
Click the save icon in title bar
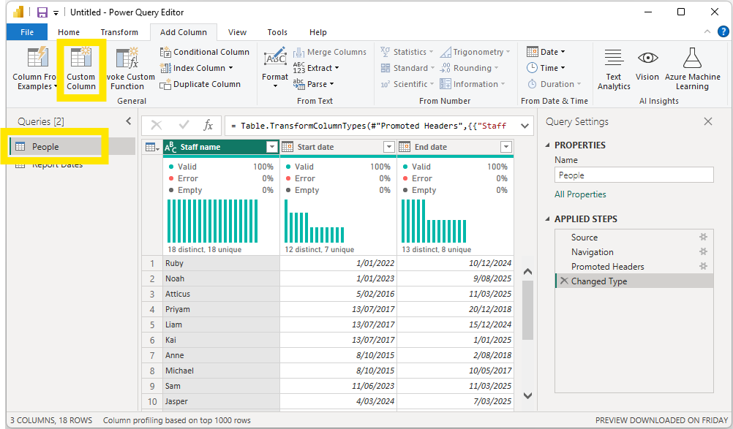[42, 12]
